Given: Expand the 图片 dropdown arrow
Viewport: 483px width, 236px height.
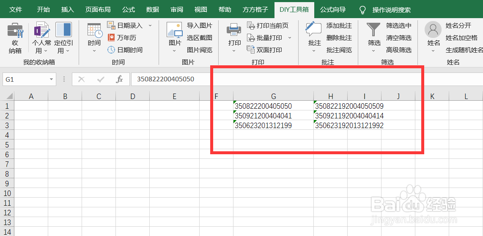Looking at the screenshot, I should click(x=174, y=51).
